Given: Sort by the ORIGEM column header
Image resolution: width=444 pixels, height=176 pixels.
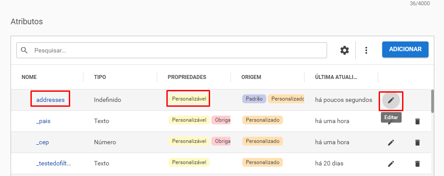Looking at the screenshot, I should tap(251, 77).
